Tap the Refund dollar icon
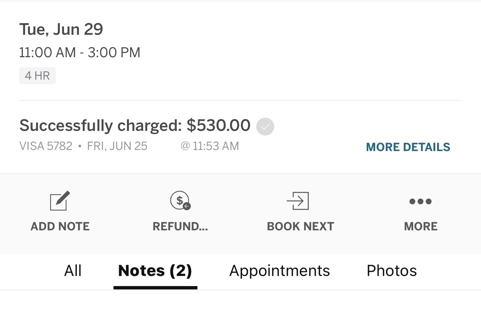 (x=180, y=200)
